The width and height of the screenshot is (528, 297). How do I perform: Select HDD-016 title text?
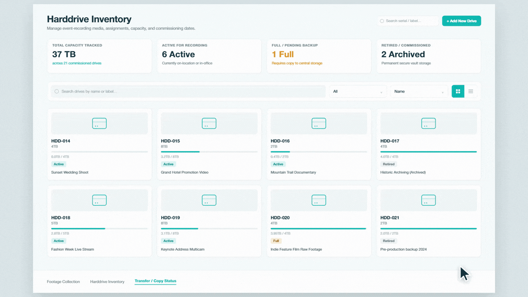[280, 141]
